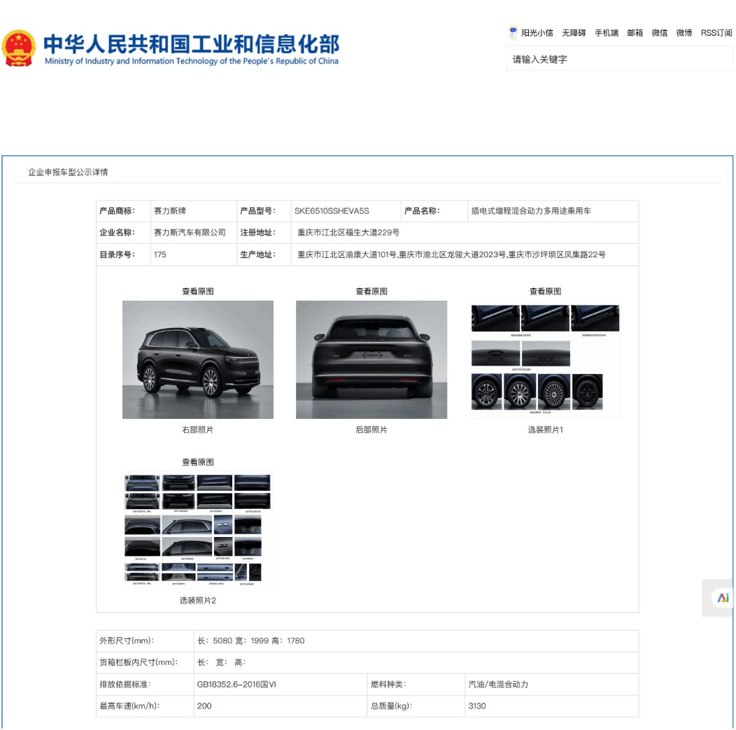
Task: Open the 选装照片2 options thumbnail
Action: (x=197, y=530)
